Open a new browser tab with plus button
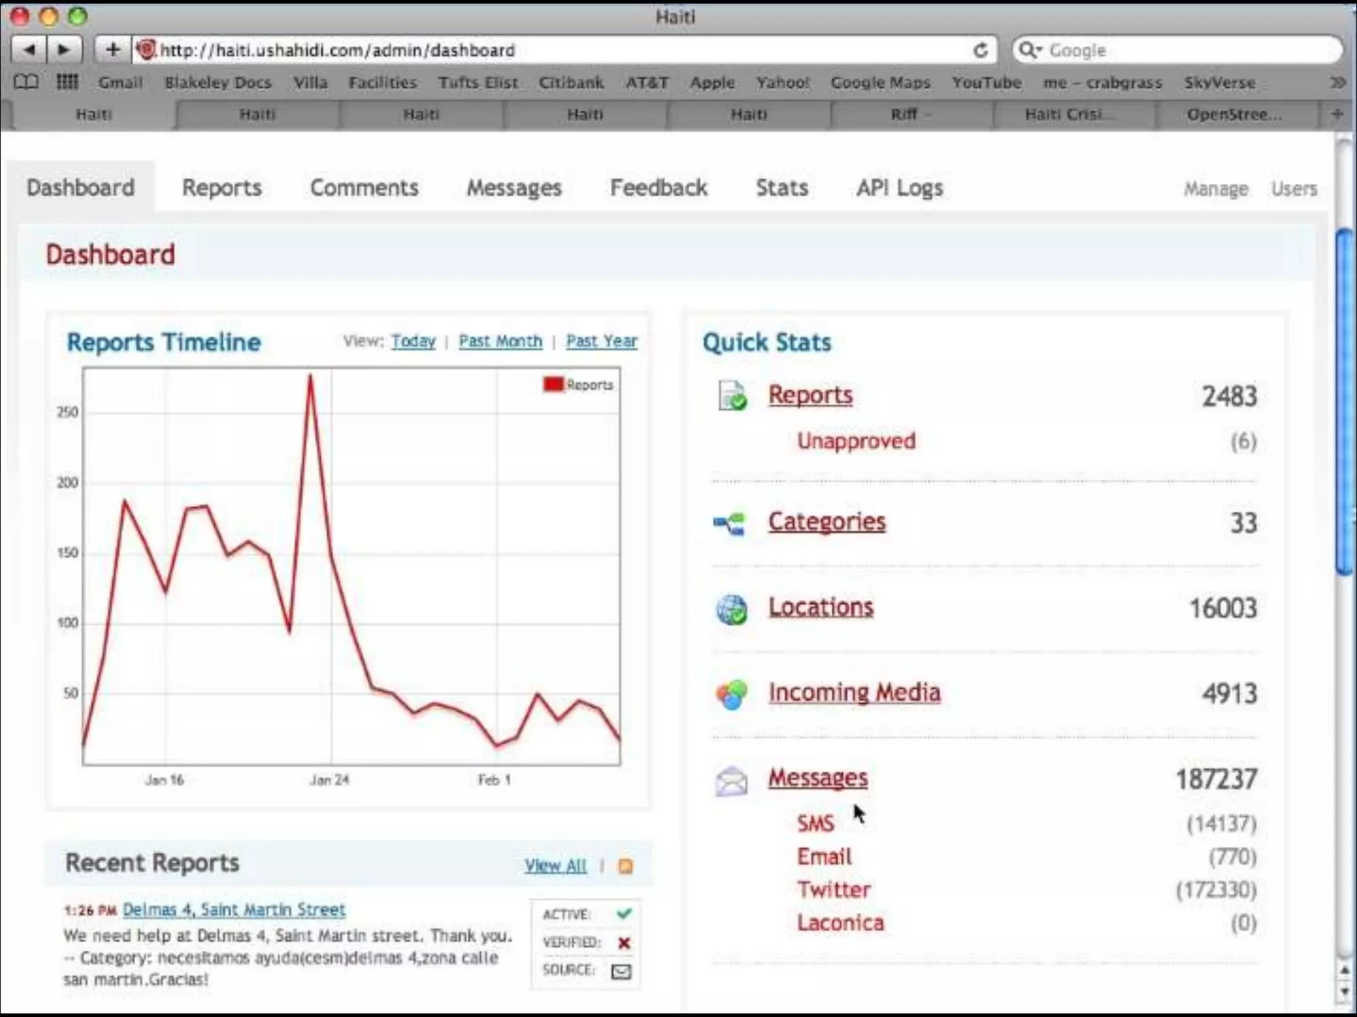The height and width of the screenshot is (1017, 1357). pos(1337,114)
